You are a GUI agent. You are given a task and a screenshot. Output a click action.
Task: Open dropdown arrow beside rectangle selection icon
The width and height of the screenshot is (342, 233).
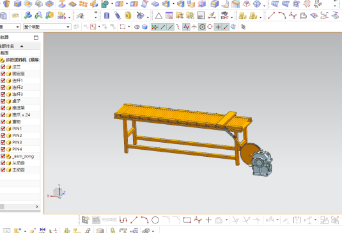click(x=129, y=27)
